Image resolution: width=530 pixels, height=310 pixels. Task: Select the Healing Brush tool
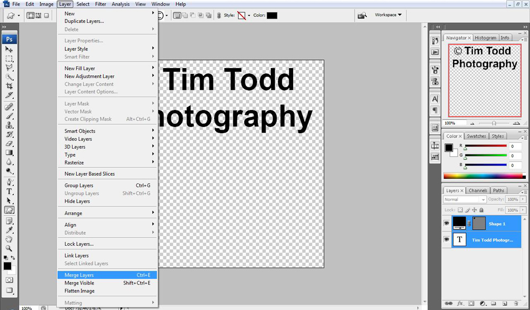coord(9,107)
